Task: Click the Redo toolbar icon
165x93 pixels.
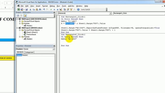Action: [x=47, y=10]
